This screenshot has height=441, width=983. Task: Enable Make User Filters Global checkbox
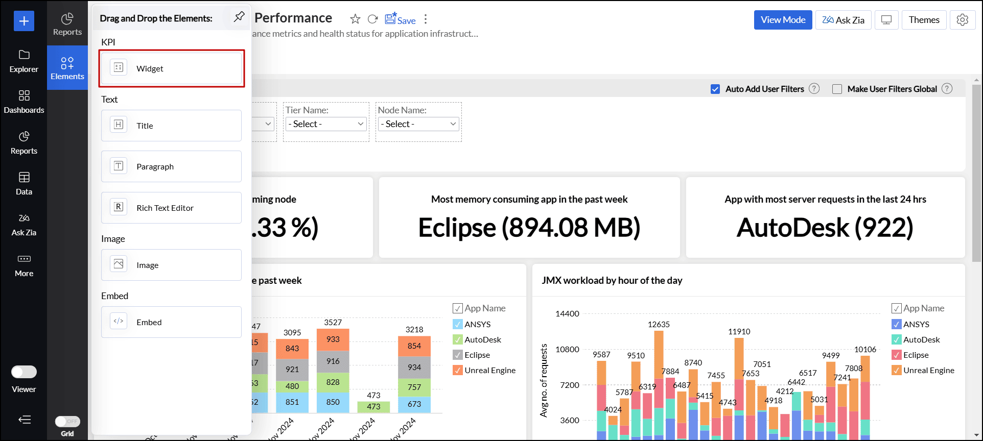837,89
